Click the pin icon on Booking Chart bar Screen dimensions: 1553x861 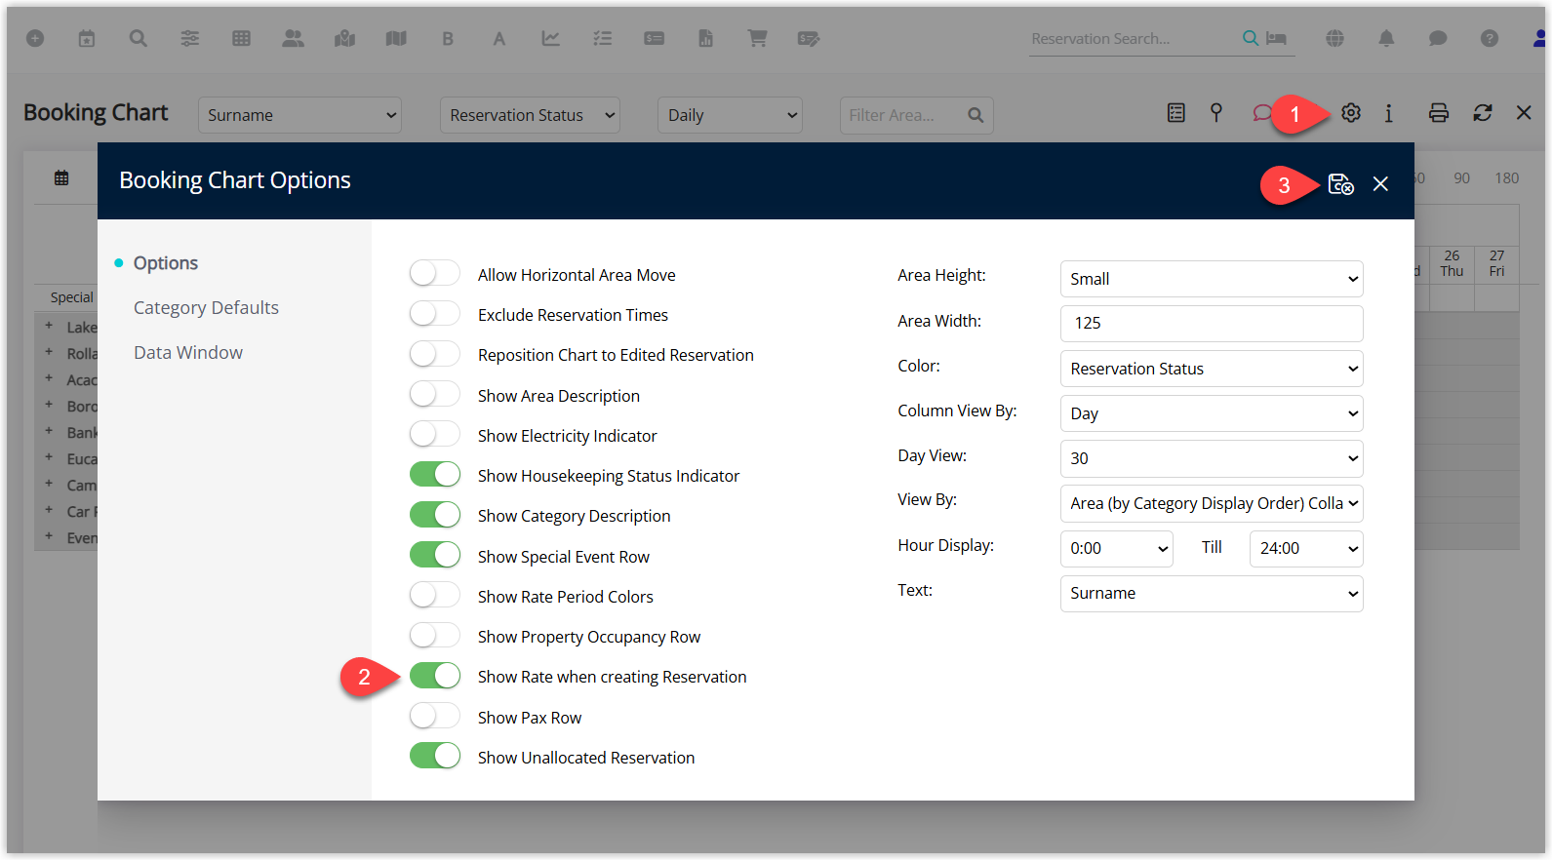pyautogui.click(x=1216, y=113)
